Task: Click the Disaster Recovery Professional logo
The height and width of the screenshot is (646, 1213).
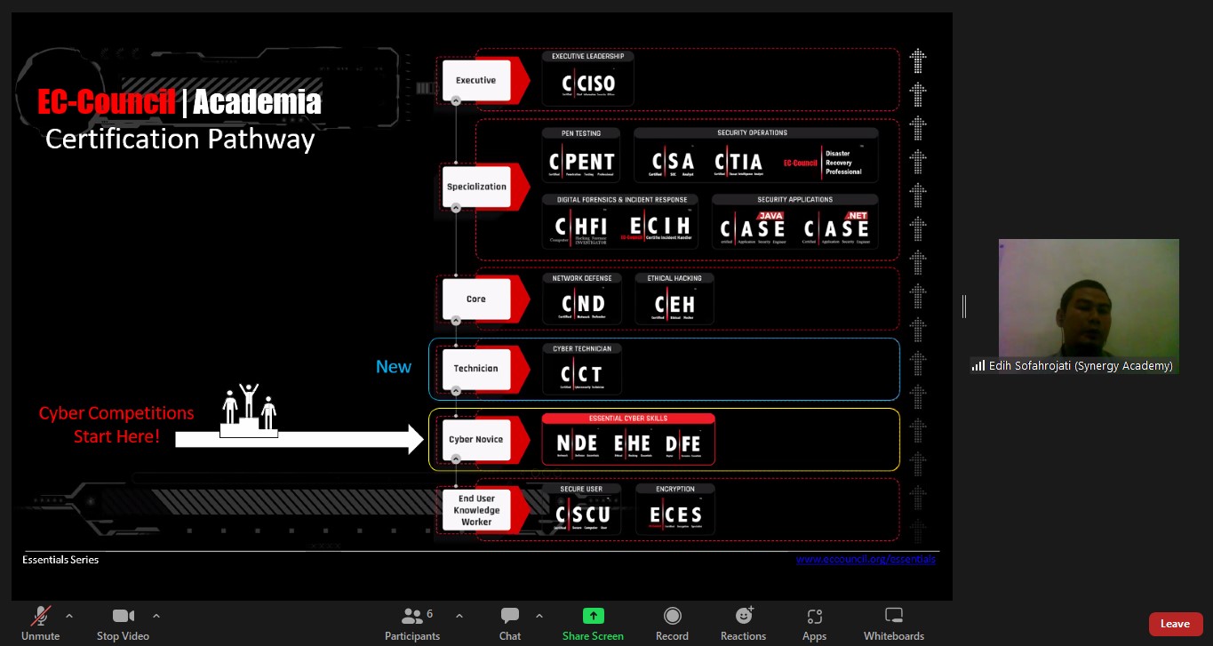Action: (822, 163)
